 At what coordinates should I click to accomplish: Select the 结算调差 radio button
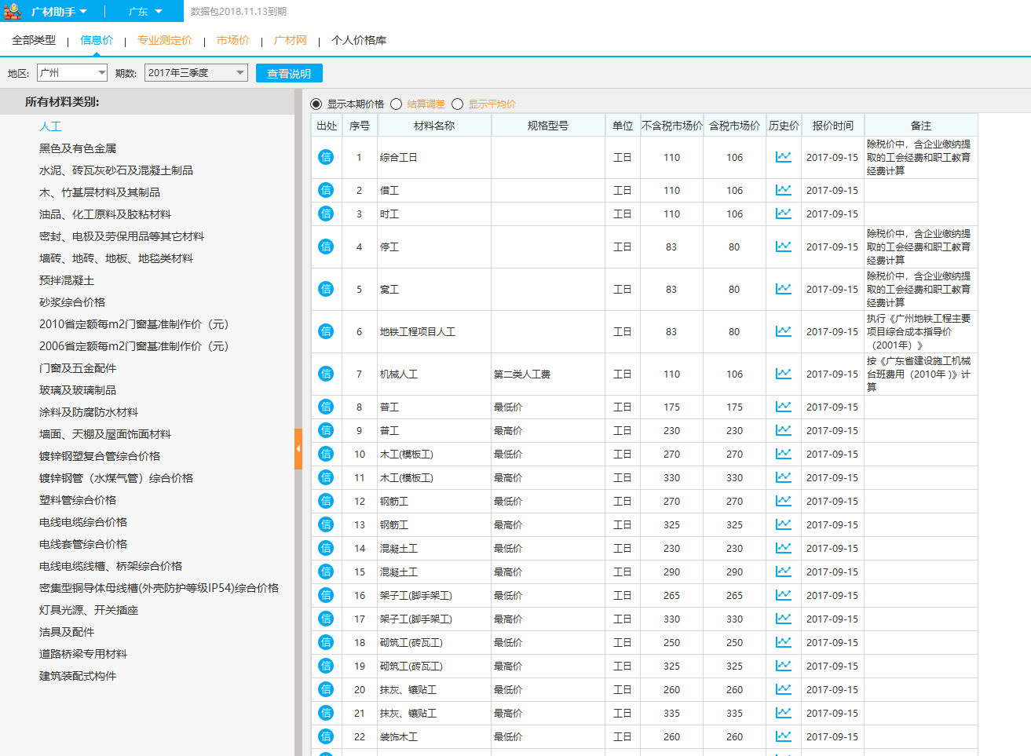(x=397, y=104)
